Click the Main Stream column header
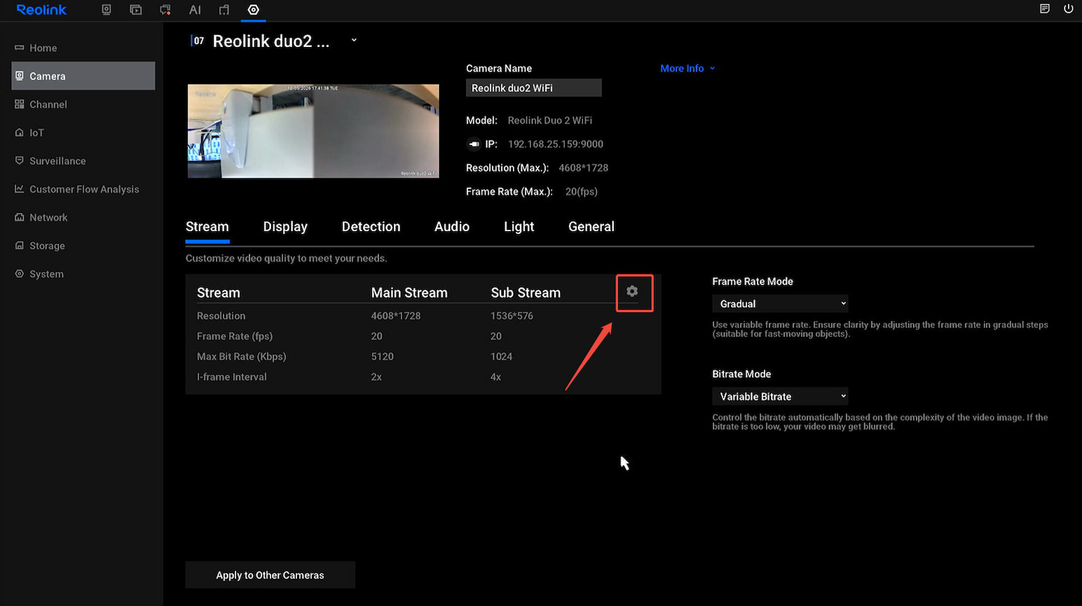 click(409, 293)
